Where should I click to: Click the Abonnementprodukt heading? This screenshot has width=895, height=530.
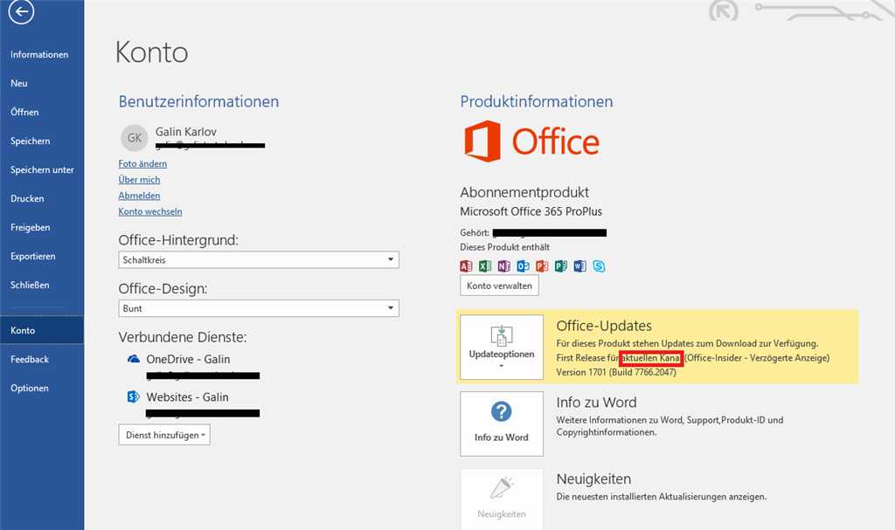coord(524,192)
